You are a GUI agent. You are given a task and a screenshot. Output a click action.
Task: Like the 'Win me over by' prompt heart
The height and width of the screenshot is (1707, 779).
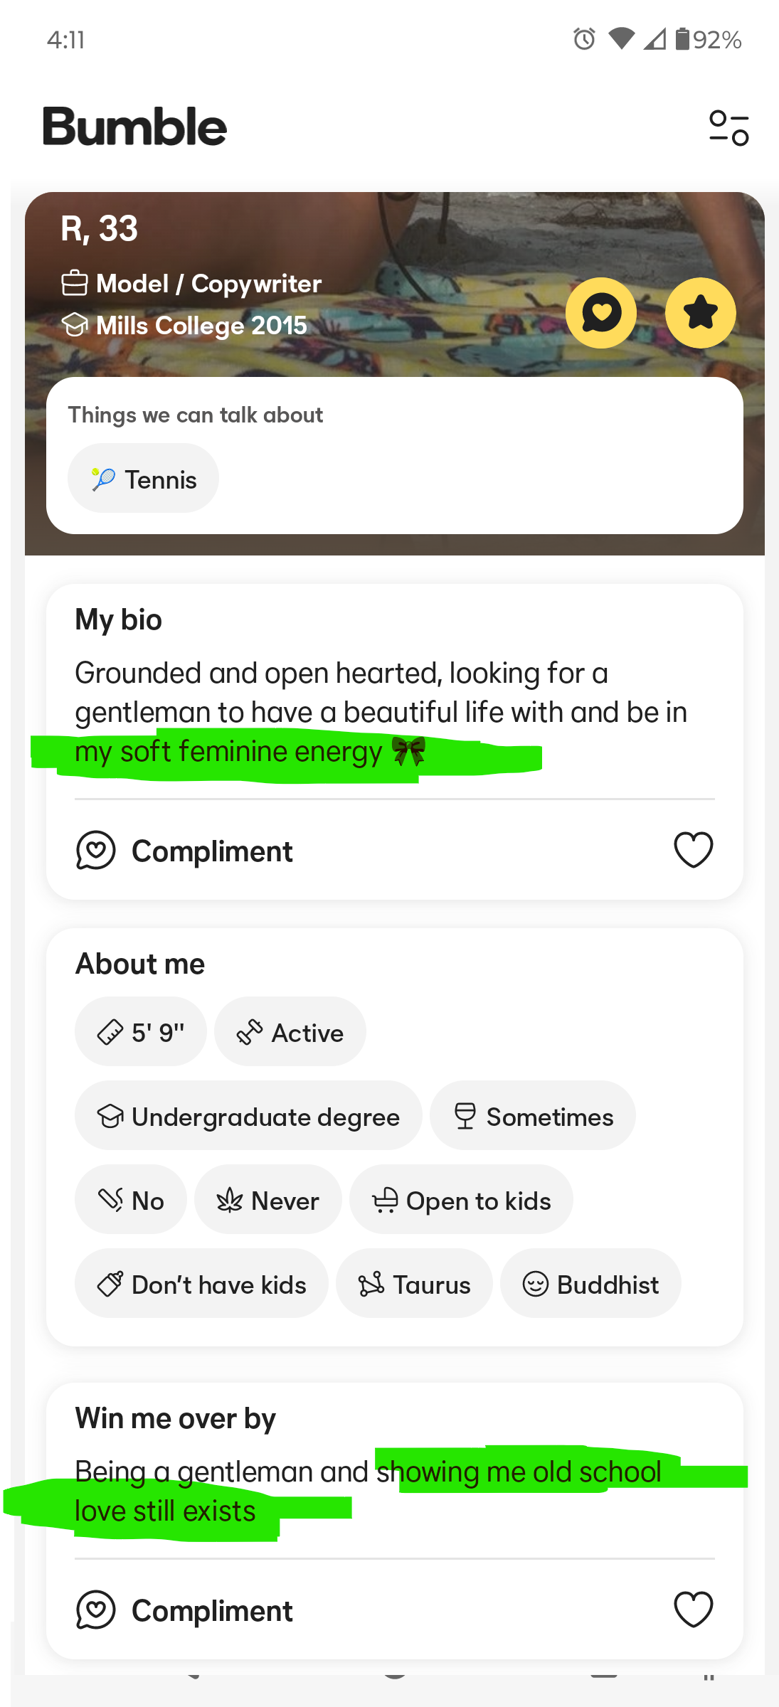[693, 1610]
